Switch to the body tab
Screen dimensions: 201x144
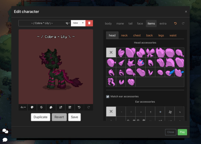(108, 24)
